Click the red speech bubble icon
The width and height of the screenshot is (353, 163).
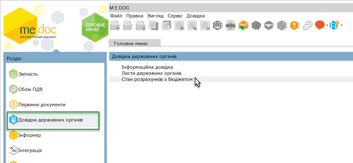[x=320, y=25]
